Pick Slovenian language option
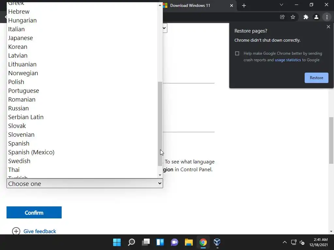Screen dimensions: 334x250 pyautogui.click(x=82, y=134)
